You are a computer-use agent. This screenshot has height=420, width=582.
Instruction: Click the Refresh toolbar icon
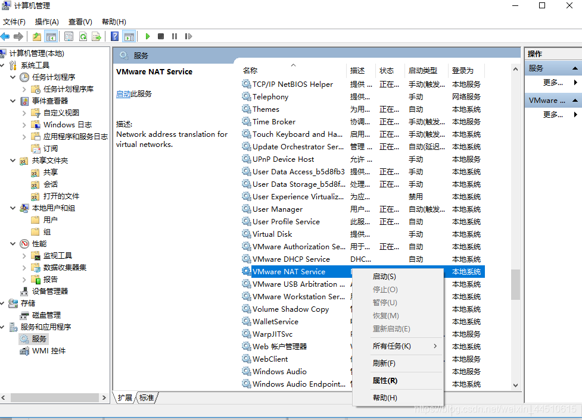83,36
